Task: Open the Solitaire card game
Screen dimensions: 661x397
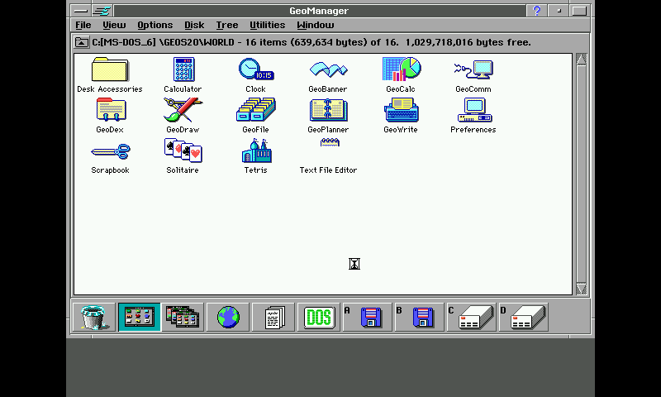Action: (183, 151)
